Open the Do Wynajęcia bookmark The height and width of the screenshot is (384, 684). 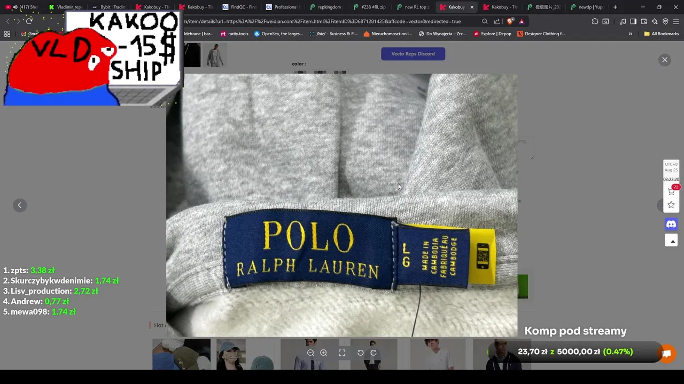coord(442,34)
